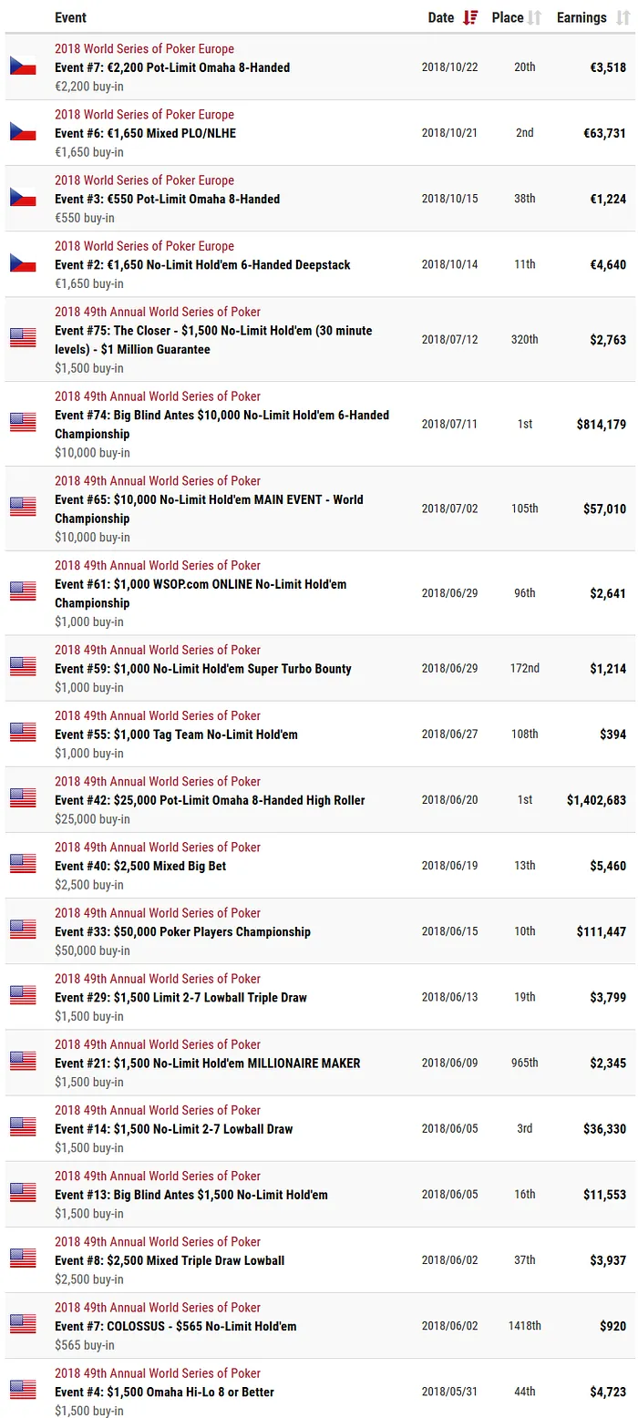Click the Event column header

click(x=71, y=17)
